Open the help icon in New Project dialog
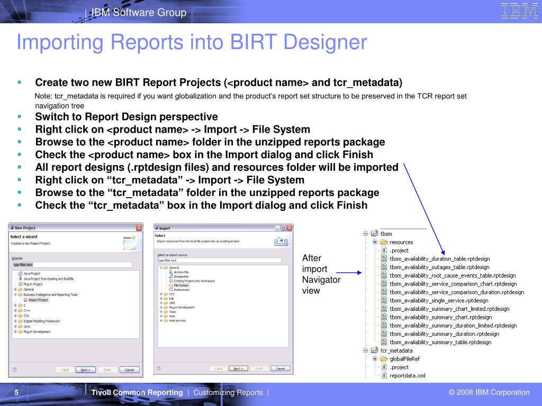Image resolution: width=542 pixels, height=406 pixels. [14, 370]
